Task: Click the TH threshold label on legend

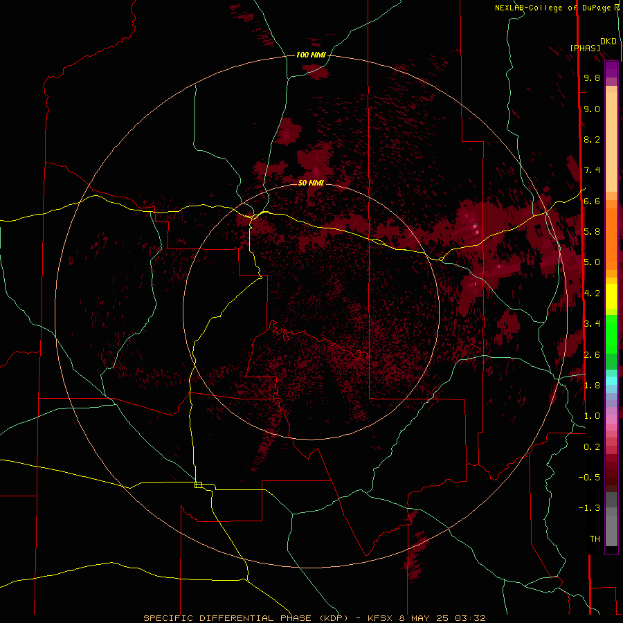Action: pyautogui.click(x=595, y=539)
